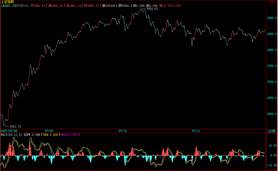Click the magenta MACD value label

point(70,135)
